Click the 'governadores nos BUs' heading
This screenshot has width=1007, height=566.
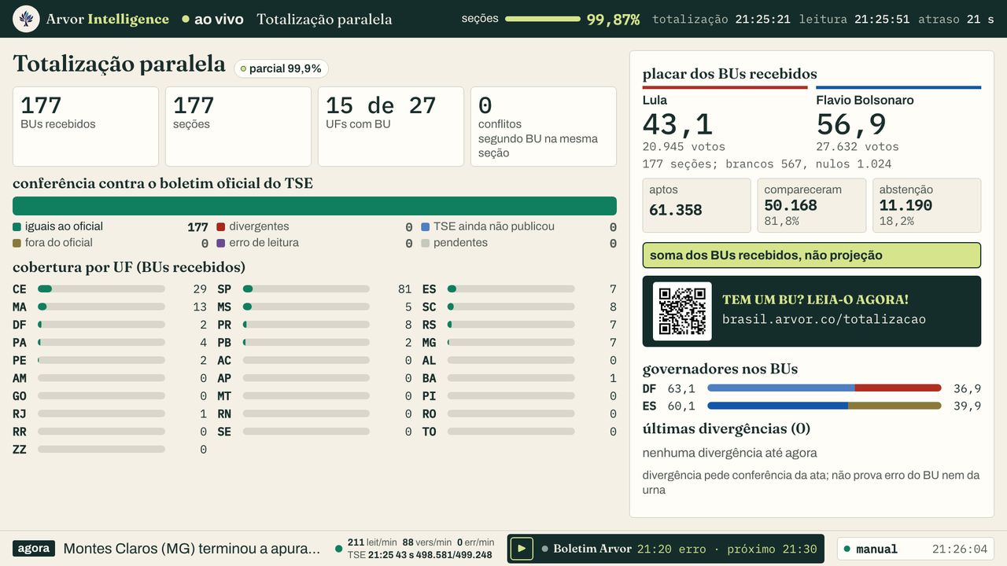coord(720,369)
